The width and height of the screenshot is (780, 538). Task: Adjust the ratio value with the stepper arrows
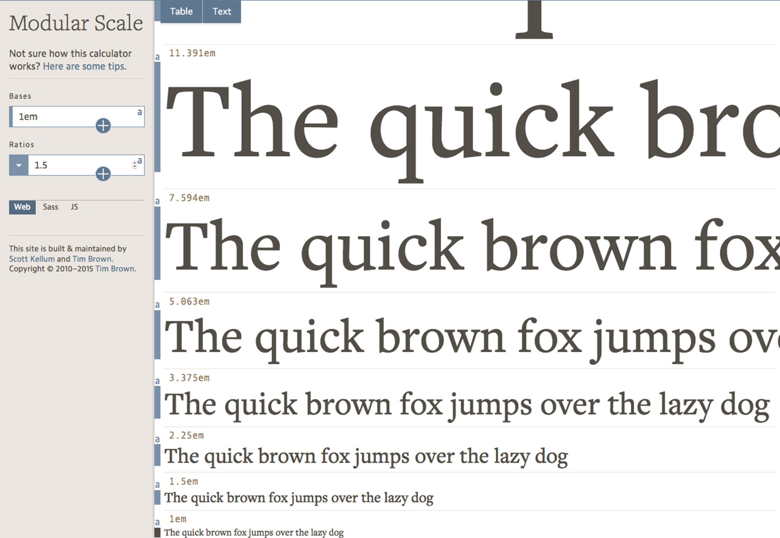(x=134, y=165)
